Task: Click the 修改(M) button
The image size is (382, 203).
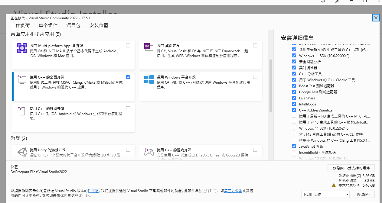Action: tap(363, 194)
